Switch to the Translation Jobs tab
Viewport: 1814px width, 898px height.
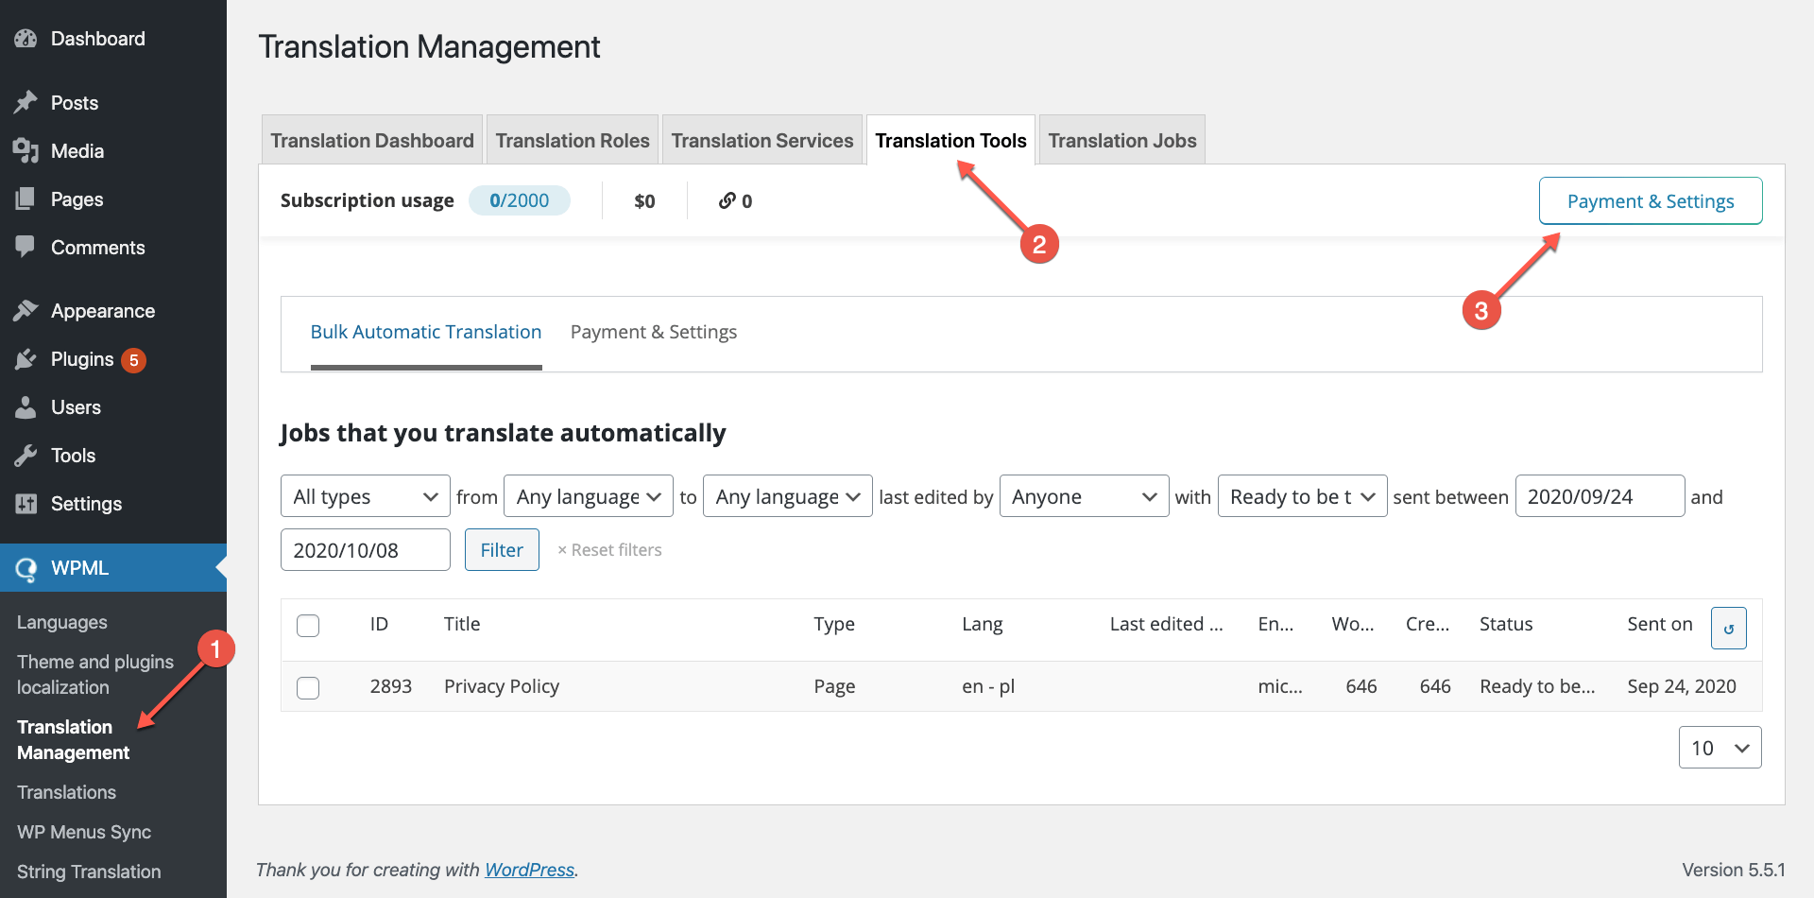pyautogui.click(x=1122, y=140)
